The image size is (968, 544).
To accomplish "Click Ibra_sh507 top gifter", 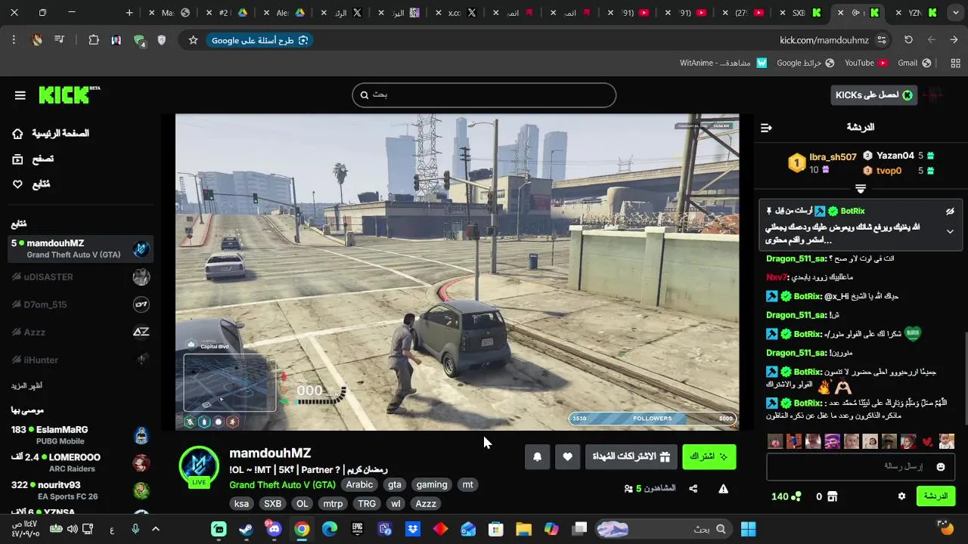I will coord(833,157).
